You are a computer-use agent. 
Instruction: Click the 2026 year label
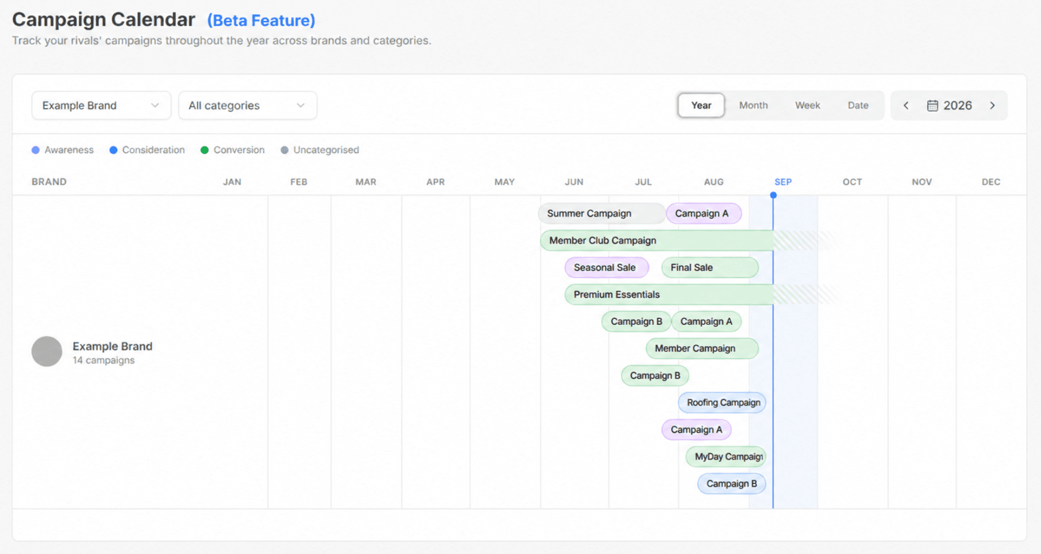tap(958, 106)
